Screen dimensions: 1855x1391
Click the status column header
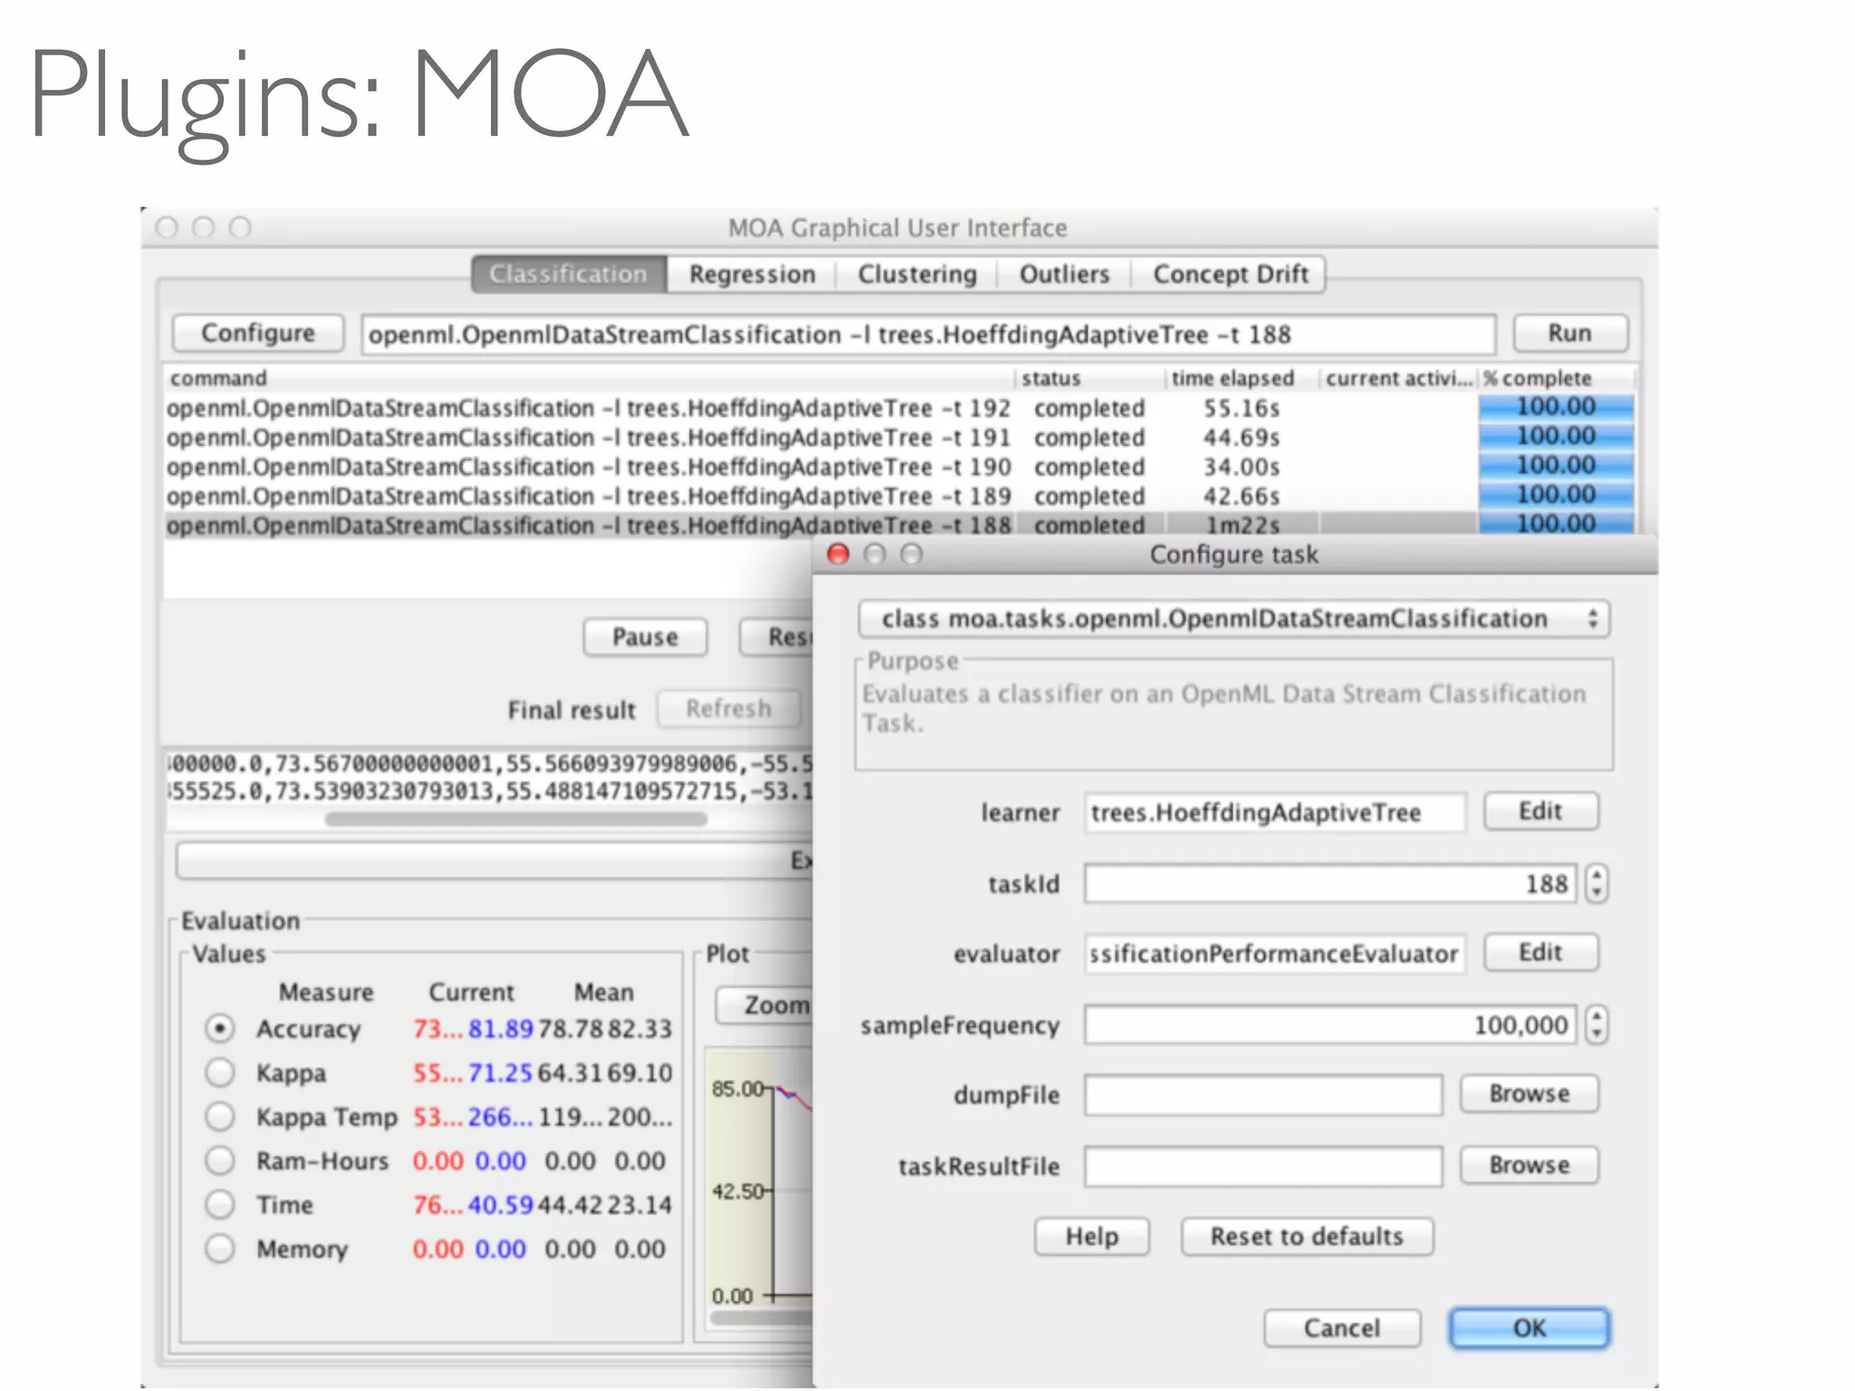click(1090, 379)
